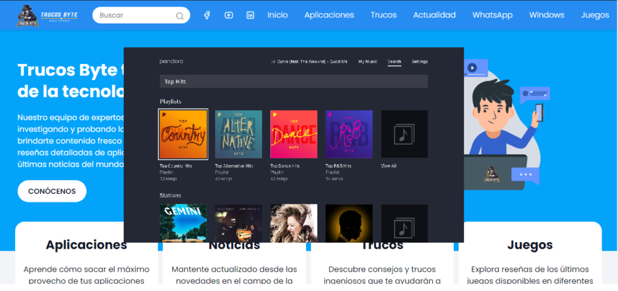618x291 pixels.
Task: Click the search magnifier icon
Action: click(x=180, y=16)
